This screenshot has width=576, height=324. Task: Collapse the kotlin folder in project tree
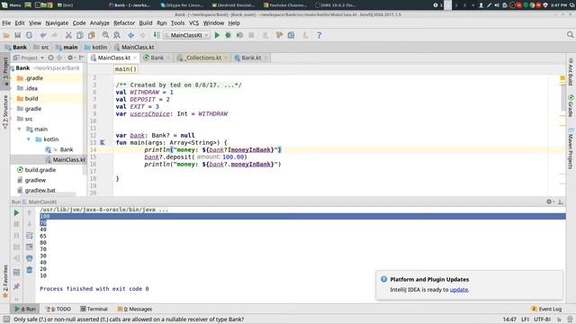[x=28, y=139]
